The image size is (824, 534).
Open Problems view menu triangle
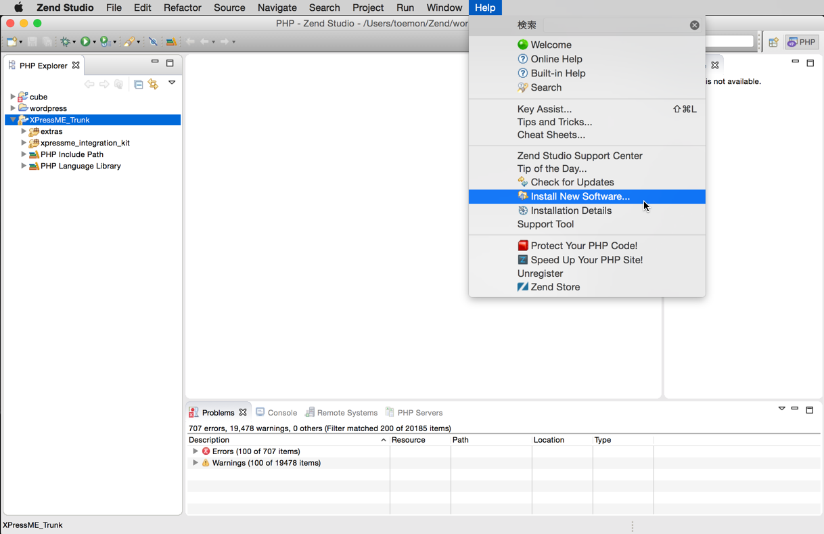point(781,409)
